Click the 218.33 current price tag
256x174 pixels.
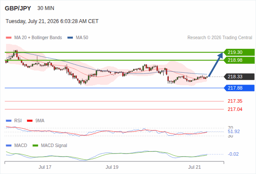pos(239,77)
